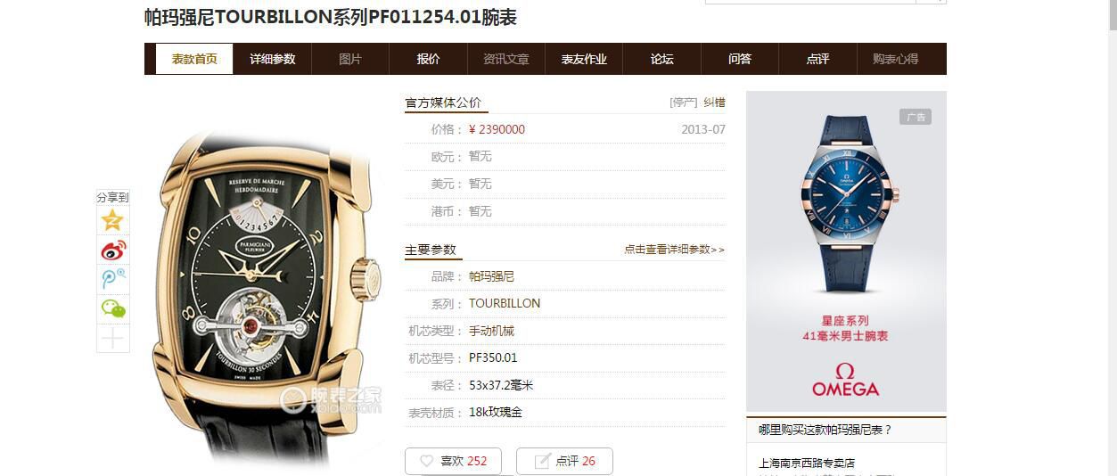
Task: Click the 点击查看详细参数 link
Action: pos(674,250)
